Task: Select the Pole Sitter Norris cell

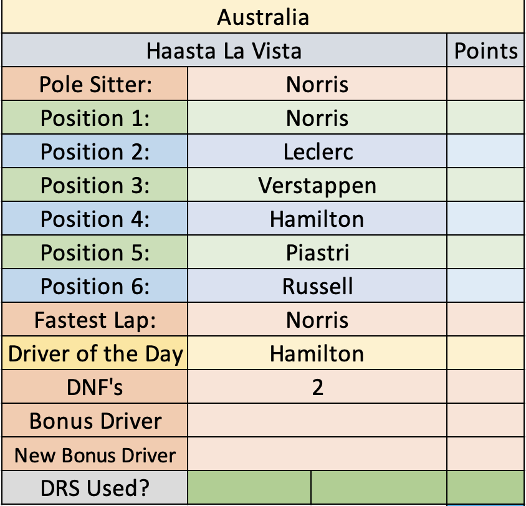Action: coord(317,84)
